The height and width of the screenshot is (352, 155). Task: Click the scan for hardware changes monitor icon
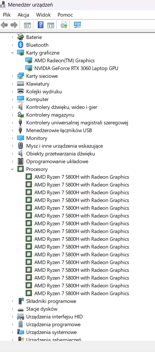[77, 25]
